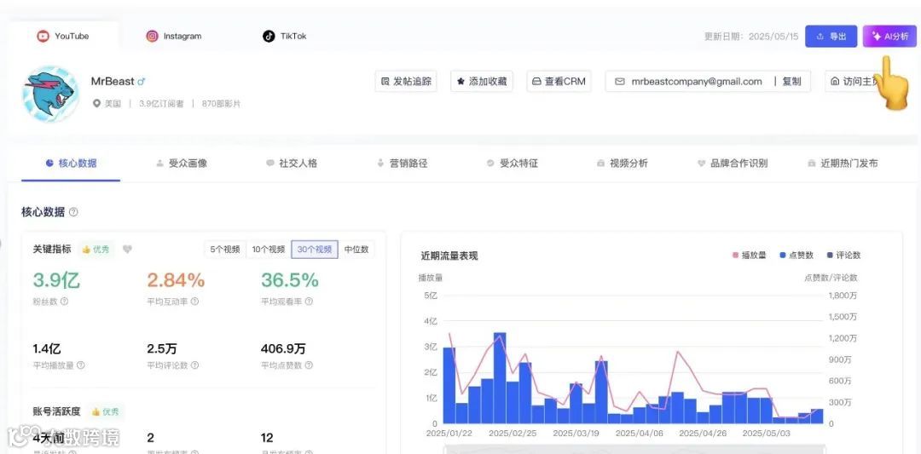Viewport: 921px width, 454px height.
Task: Click the help icon beside 平均观看率
Action: pyautogui.click(x=309, y=301)
